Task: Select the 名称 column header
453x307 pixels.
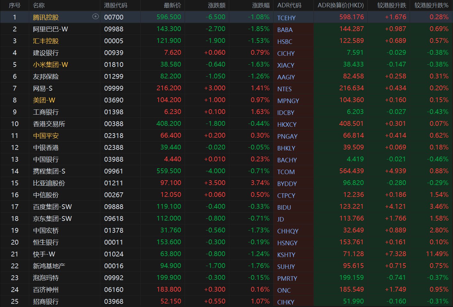Action: pos(39,5)
